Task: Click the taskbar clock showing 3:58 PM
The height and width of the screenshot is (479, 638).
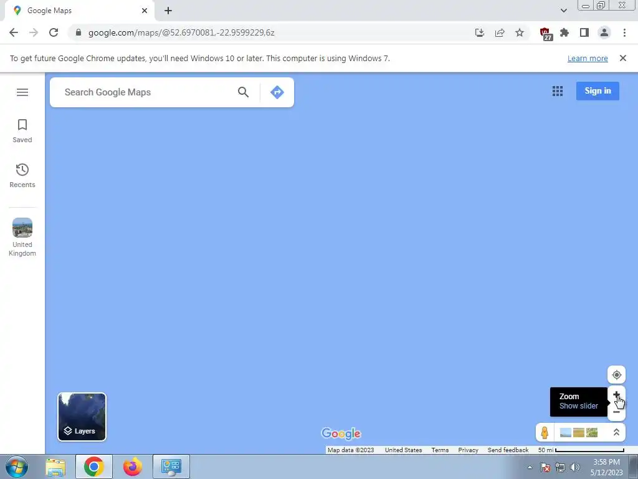Action: [606, 467]
